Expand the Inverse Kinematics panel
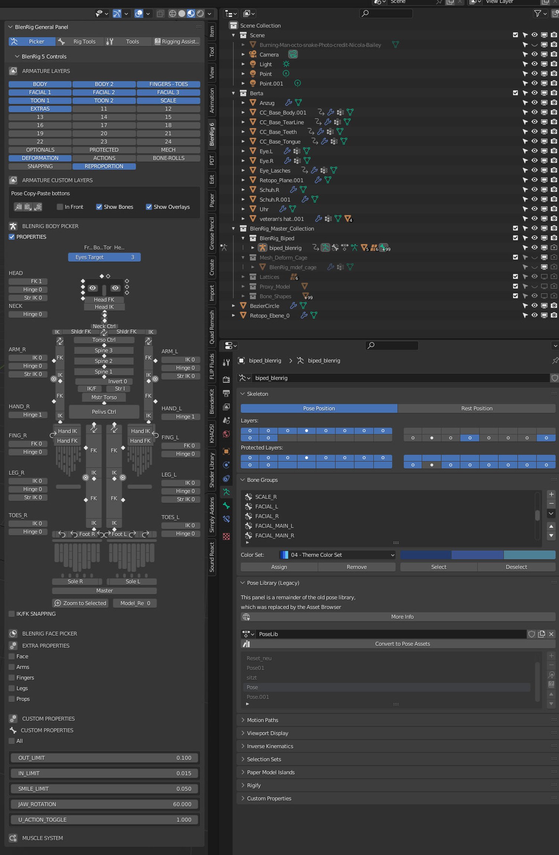This screenshot has height=855, width=559. pos(270,746)
